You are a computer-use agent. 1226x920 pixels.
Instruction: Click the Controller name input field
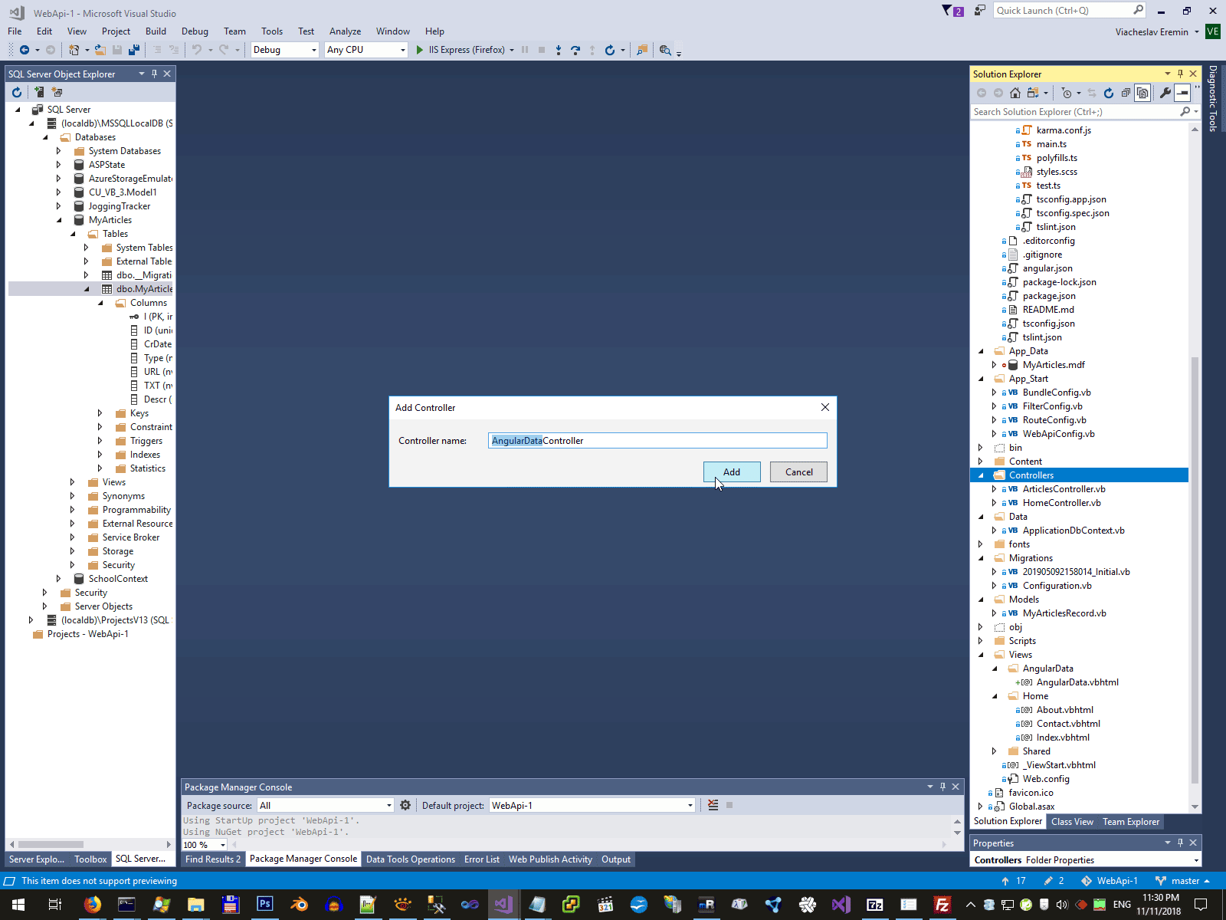point(657,441)
